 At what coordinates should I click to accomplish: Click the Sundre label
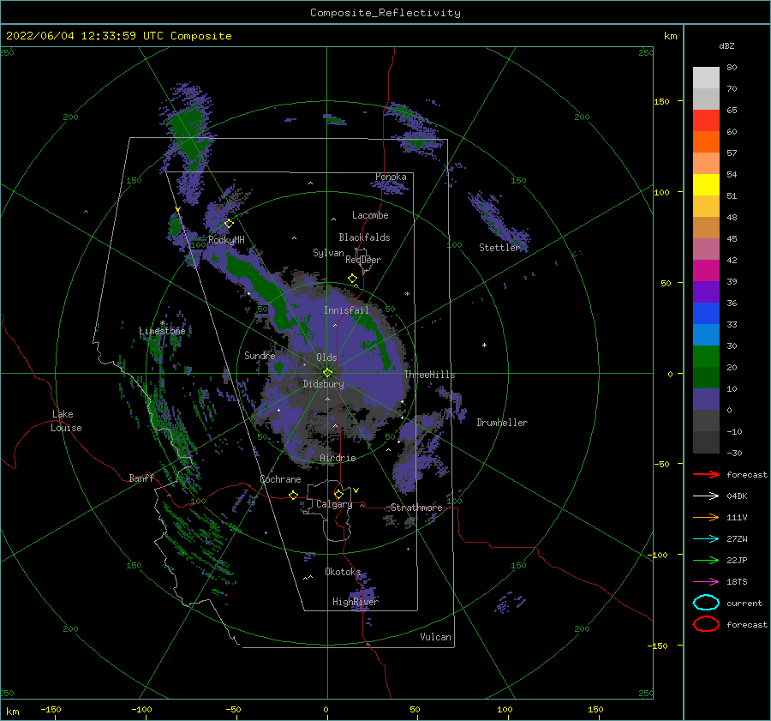[260, 356]
